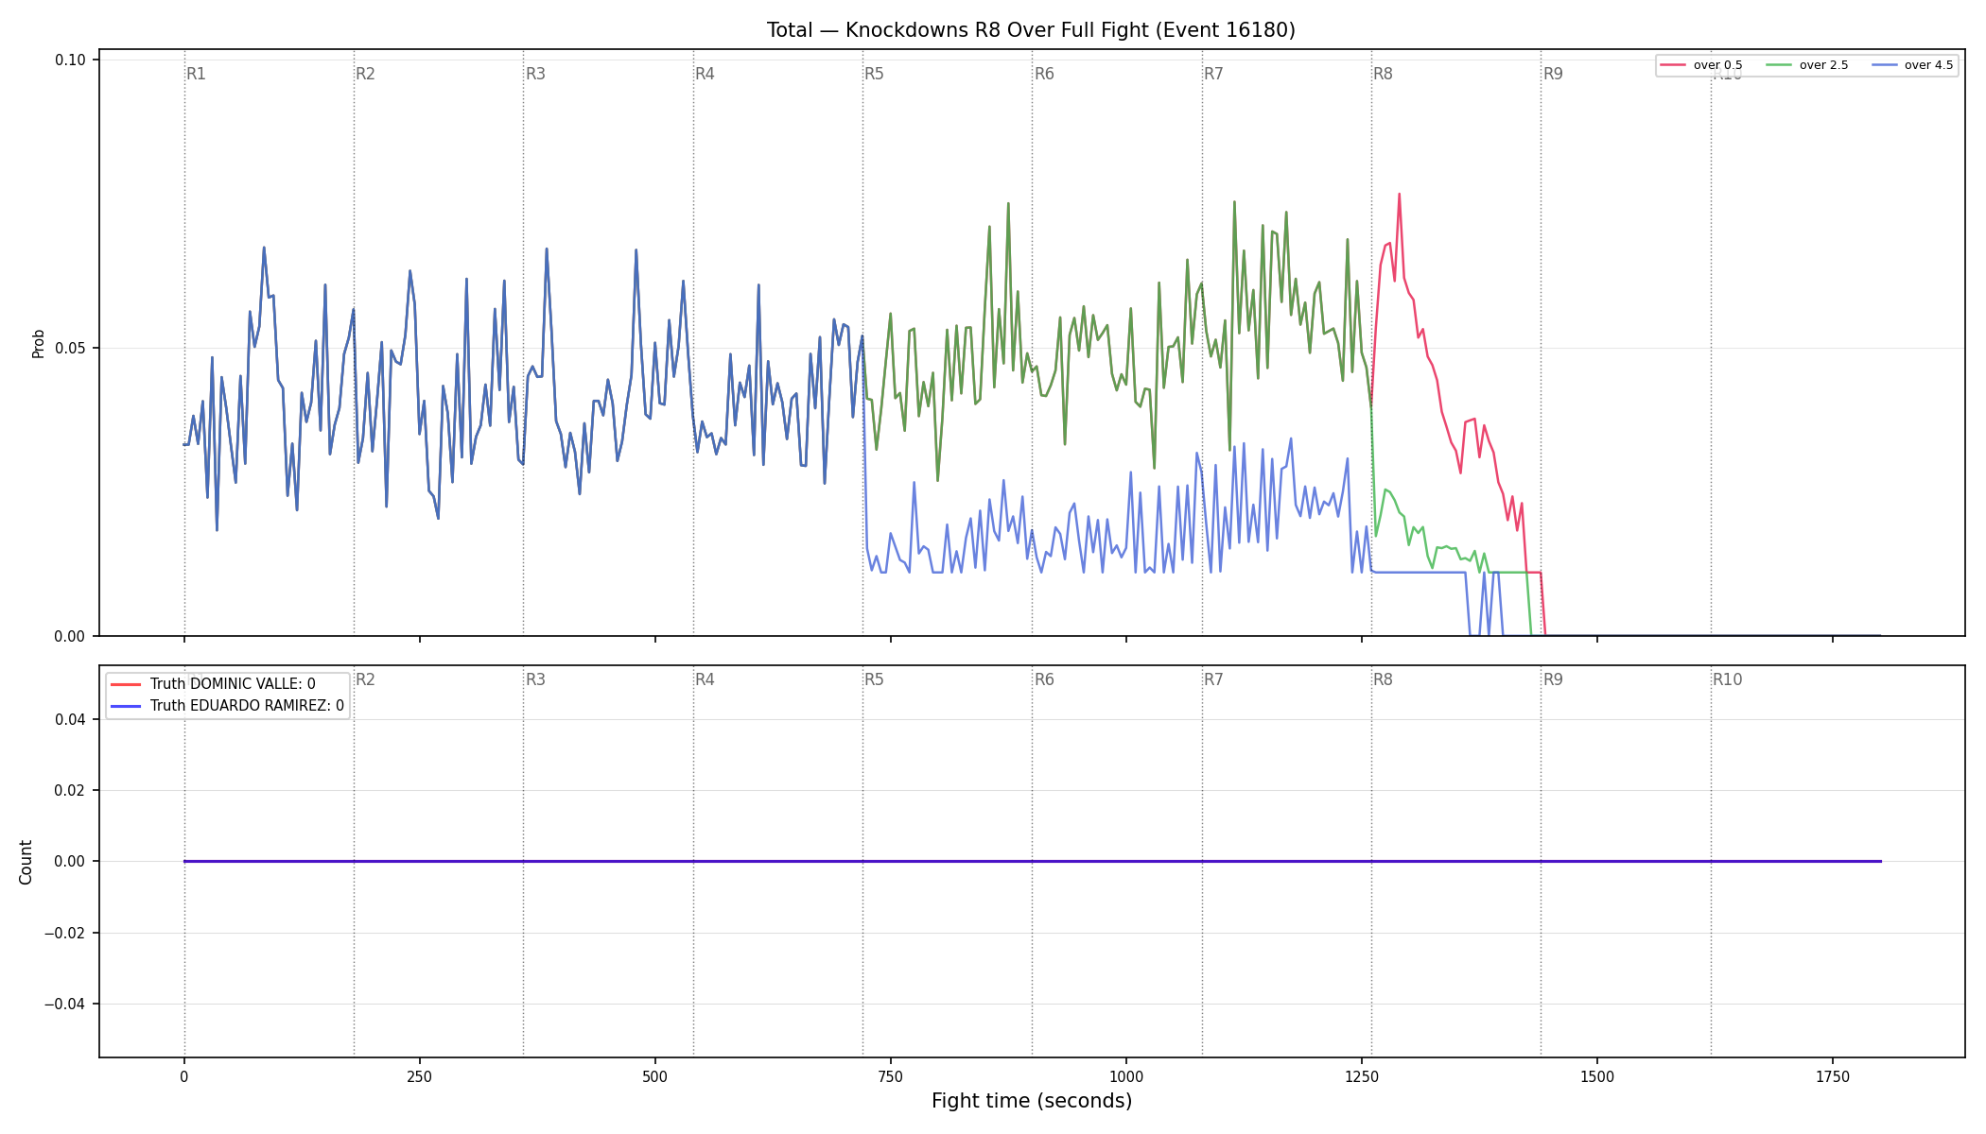Click the 'over 4.5' legend entry
The image size is (1986, 1134).
(x=1912, y=65)
